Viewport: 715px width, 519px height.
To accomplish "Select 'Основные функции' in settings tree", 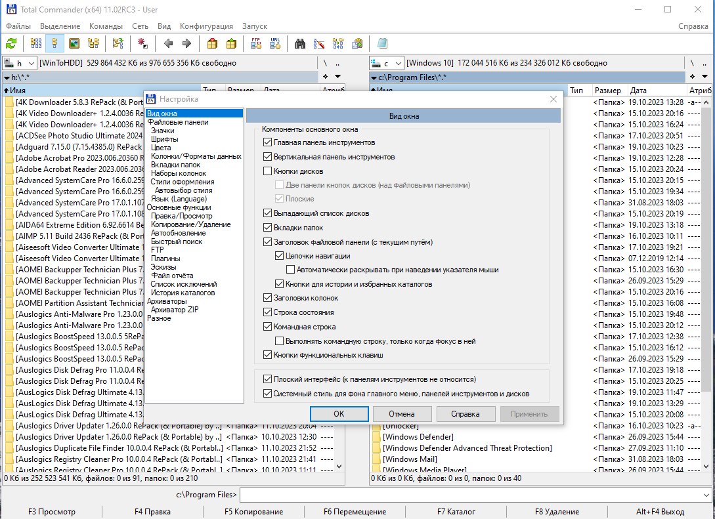I will click(179, 207).
